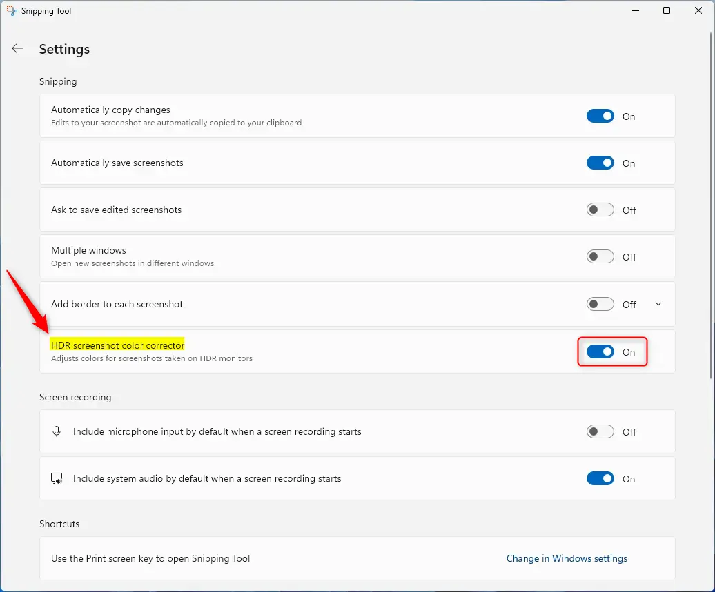The width and height of the screenshot is (715, 592).
Task: Turn off include system audio toggle
Action: (x=600, y=478)
